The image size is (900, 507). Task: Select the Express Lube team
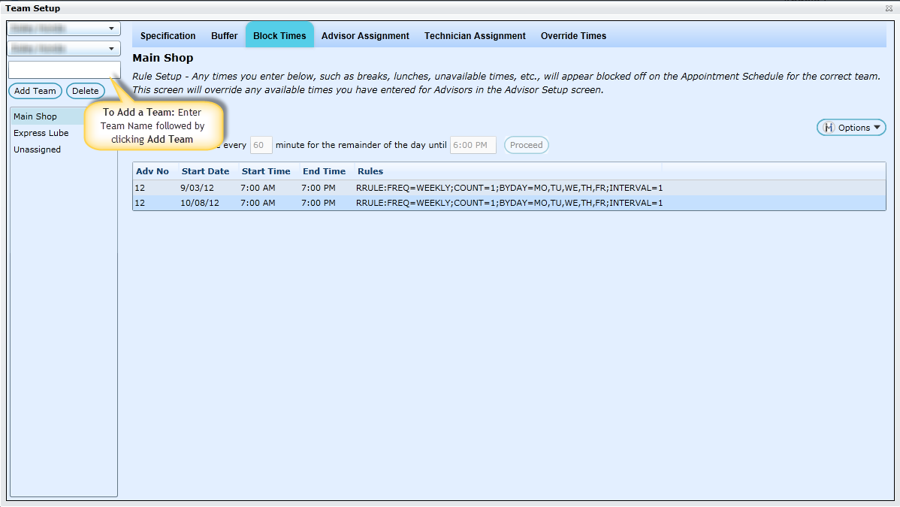pyautogui.click(x=41, y=133)
